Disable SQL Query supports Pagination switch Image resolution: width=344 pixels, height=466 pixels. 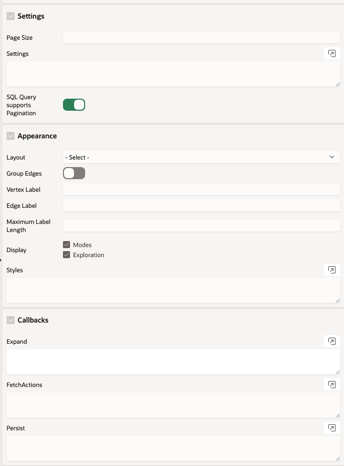(x=74, y=105)
